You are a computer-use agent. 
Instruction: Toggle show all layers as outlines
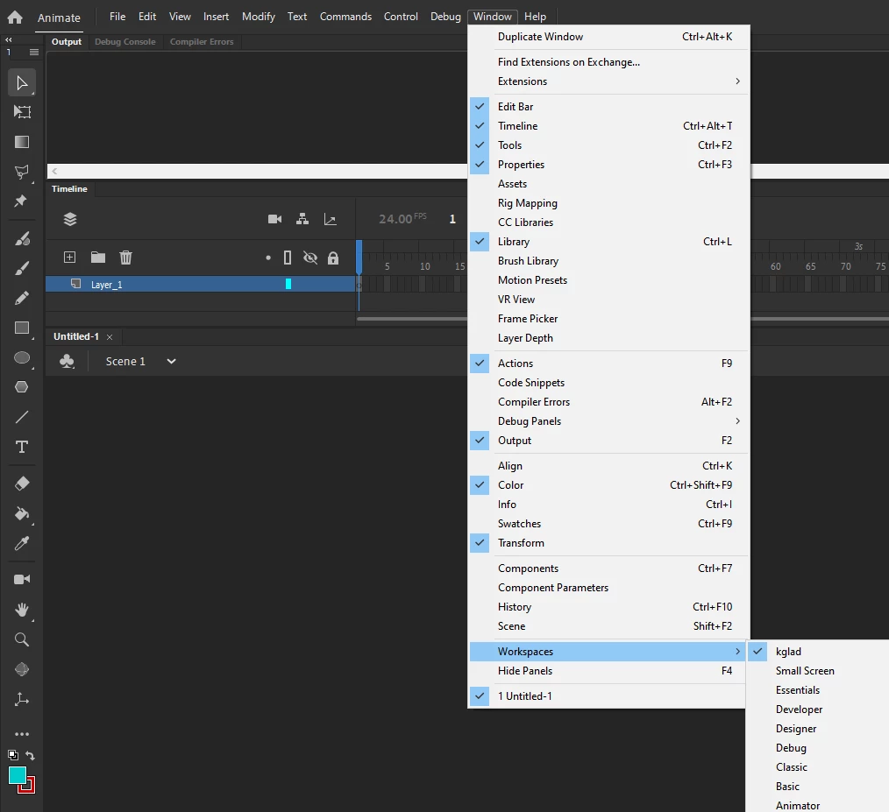pos(288,258)
